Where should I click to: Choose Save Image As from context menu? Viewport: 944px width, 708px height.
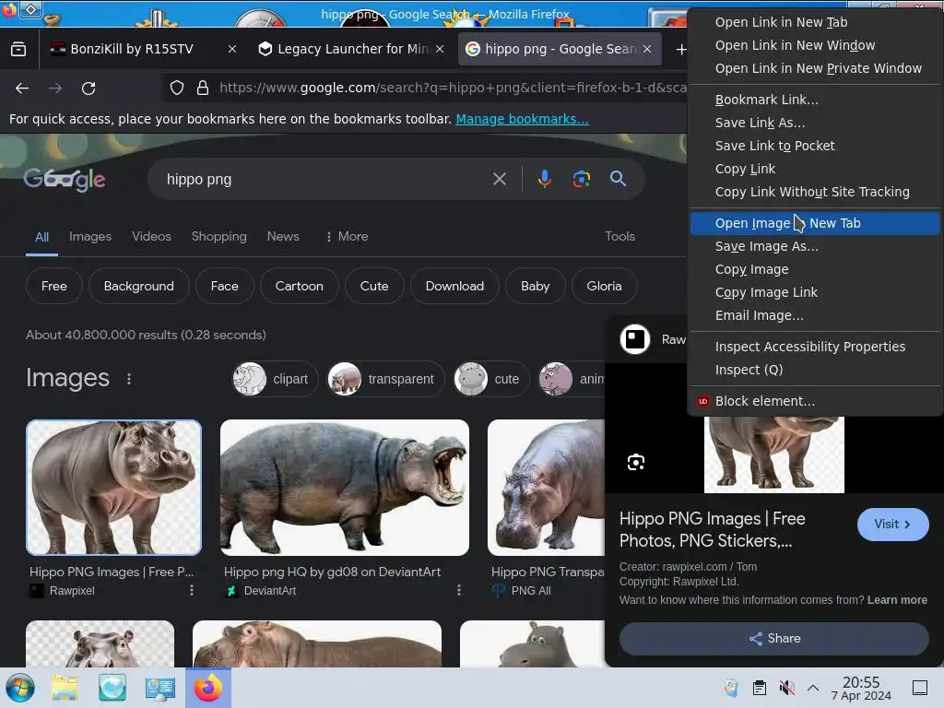click(815, 246)
